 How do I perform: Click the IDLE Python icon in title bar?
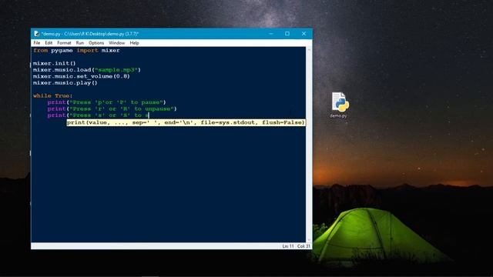click(36, 34)
